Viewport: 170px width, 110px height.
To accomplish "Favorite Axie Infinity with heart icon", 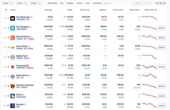I will tap(5, 47).
